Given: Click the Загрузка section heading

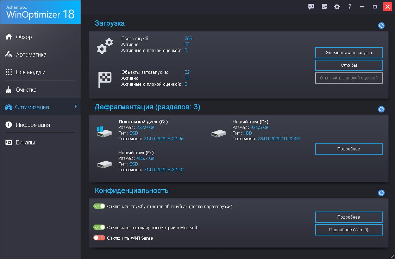Looking at the screenshot, I should click(109, 23).
